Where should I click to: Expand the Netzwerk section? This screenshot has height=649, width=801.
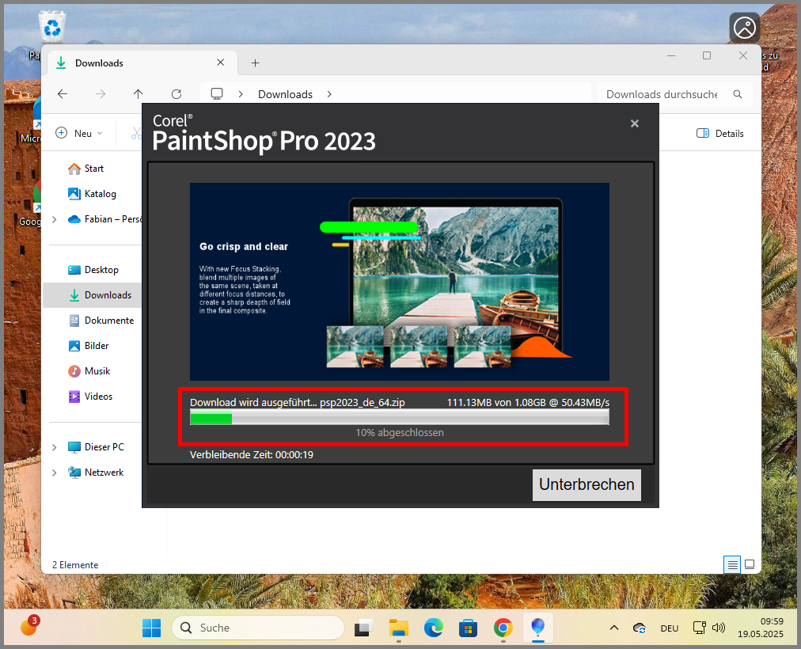54,472
